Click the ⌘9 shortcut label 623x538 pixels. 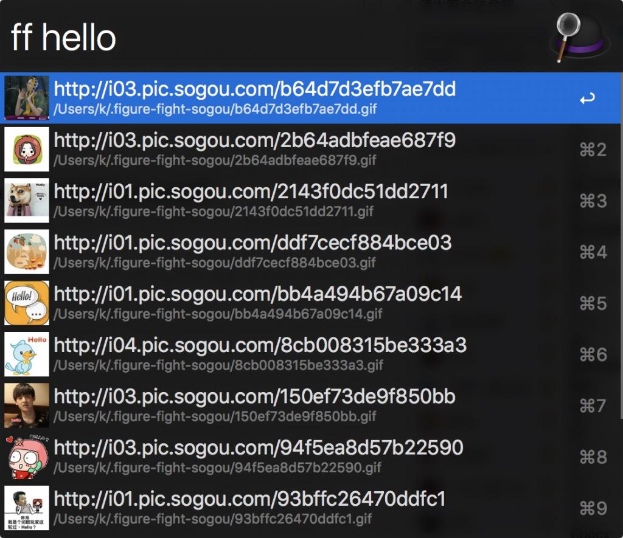pos(593,508)
